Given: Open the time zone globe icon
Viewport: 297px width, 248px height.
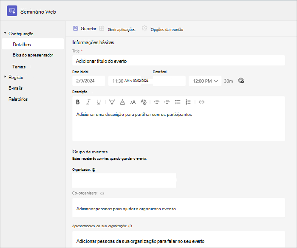Looking at the screenshot, I should click(x=241, y=81).
